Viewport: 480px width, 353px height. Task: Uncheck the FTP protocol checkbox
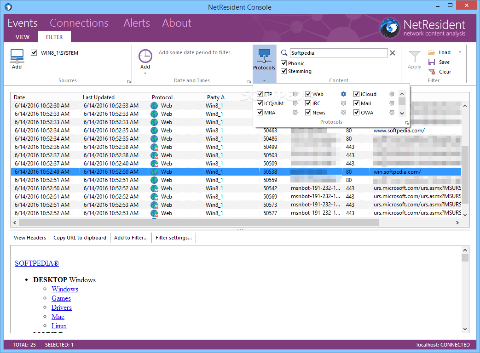pos(260,94)
